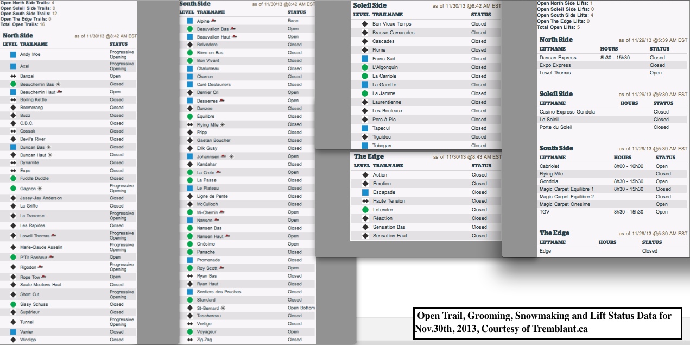Click the green circle beside La Jamme
Image resolution: width=690 pixels, height=345 pixels.
365,93
